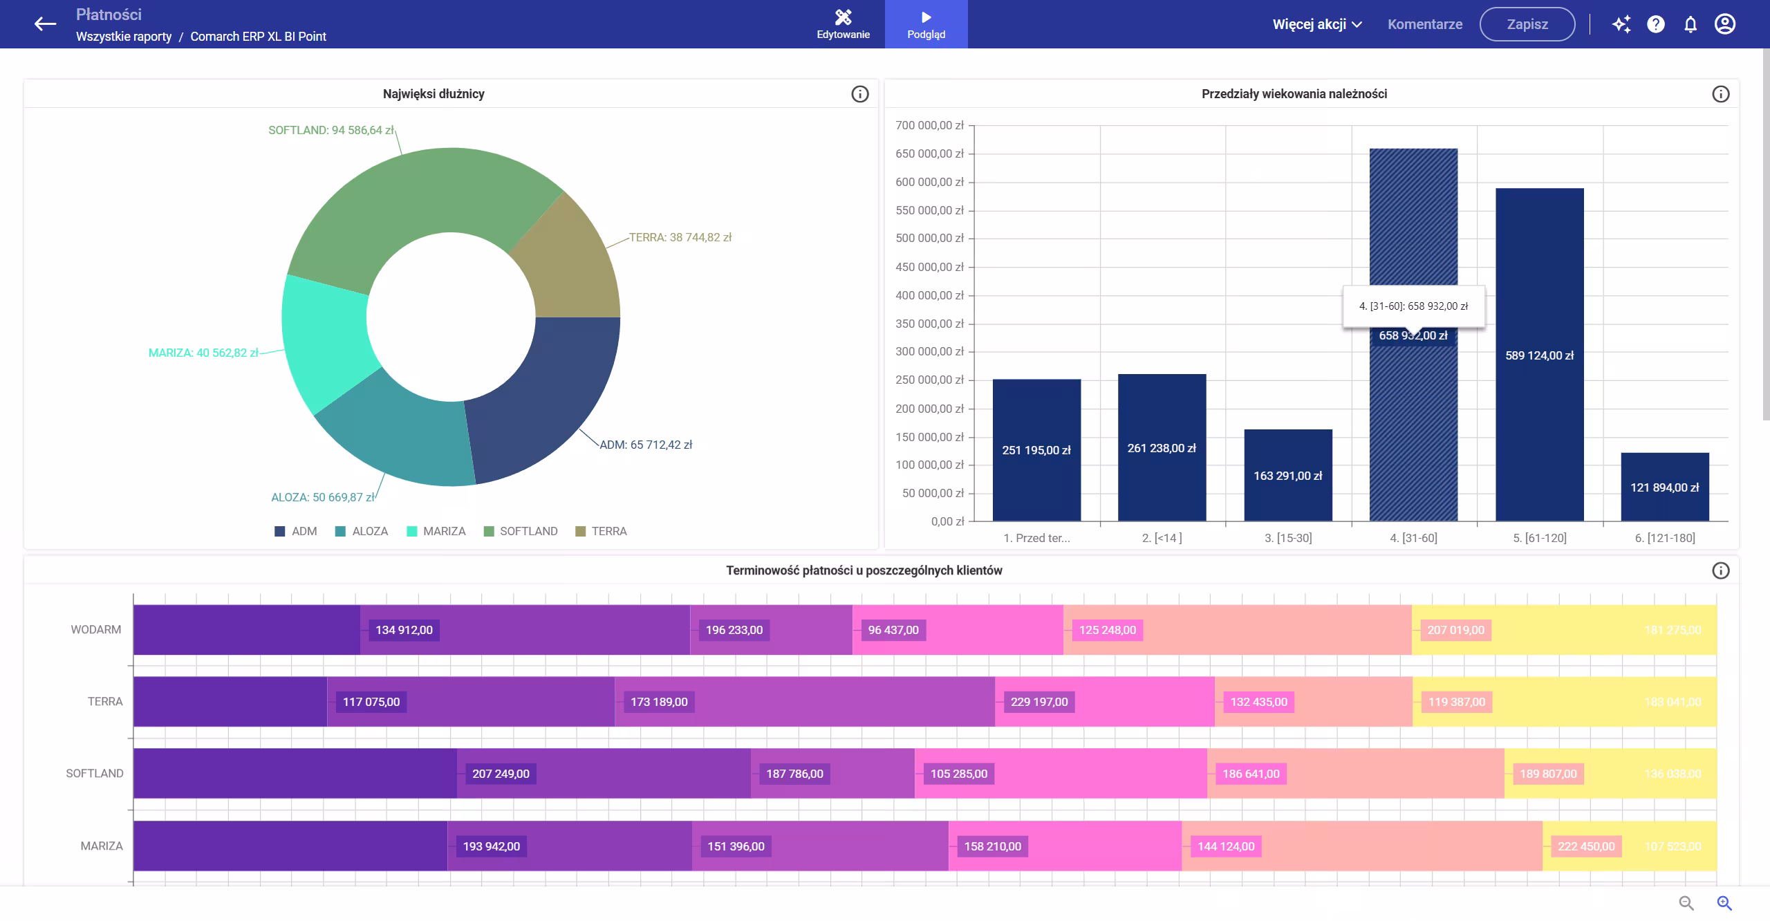Click the MARIZA 193 942,00 bar label
Viewport: 1770px width, 921px height.
coord(492,846)
